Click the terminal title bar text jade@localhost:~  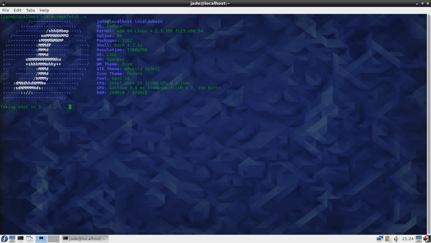(x=210, y=3)
